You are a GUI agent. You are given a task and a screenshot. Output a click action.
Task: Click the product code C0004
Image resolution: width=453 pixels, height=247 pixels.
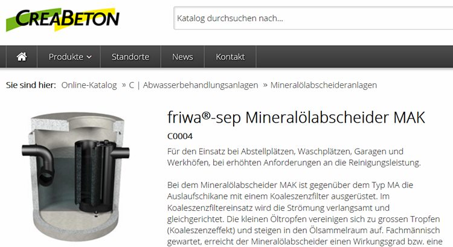[180, 136]
